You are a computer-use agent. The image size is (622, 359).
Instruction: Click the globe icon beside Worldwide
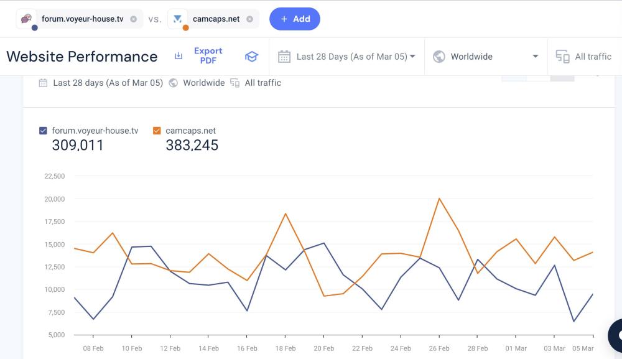(x=439, y=57)
